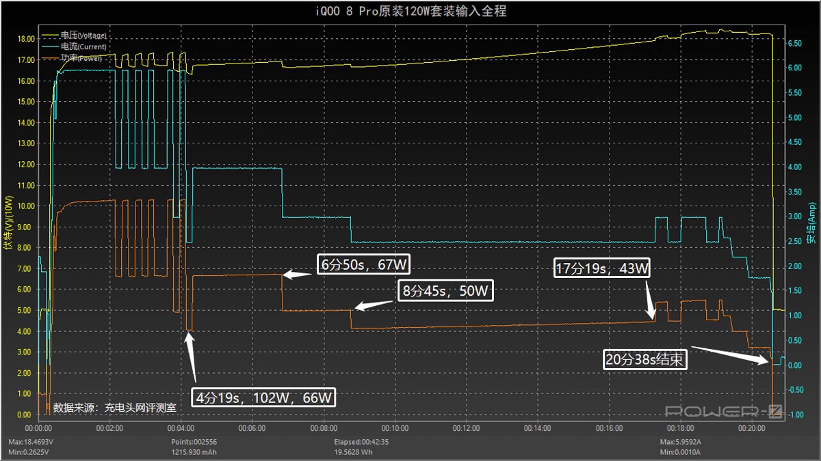
Task: Click the arrow above 4分19s annotation
Action: tap(192, 355)
